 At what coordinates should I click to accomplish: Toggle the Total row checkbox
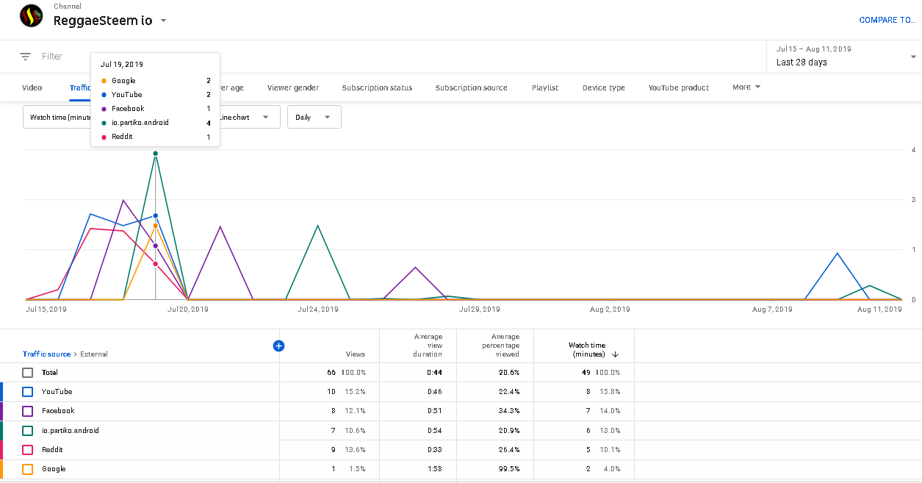pos(28,373)
